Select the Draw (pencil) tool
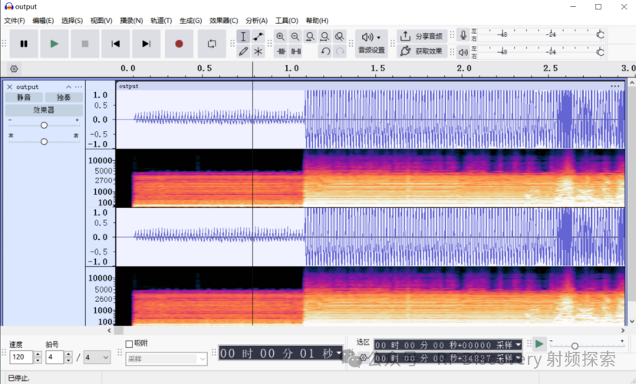 (243, 51)
